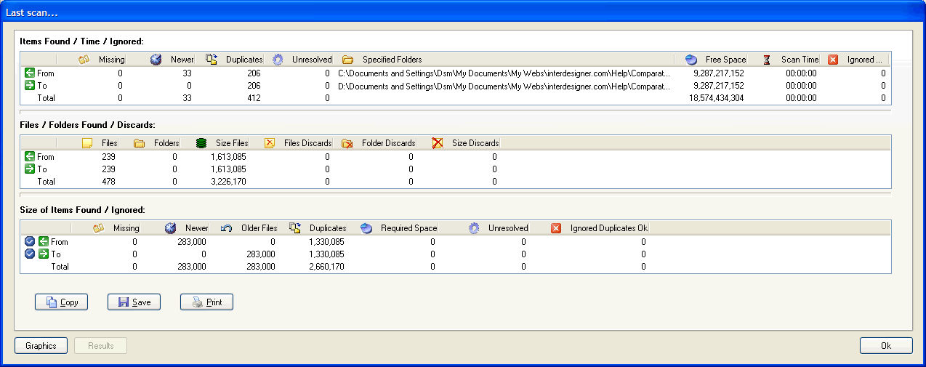Click the Older Files undo arrow icon
Viewport: 926px width, 367px height.
pos(226,228)
